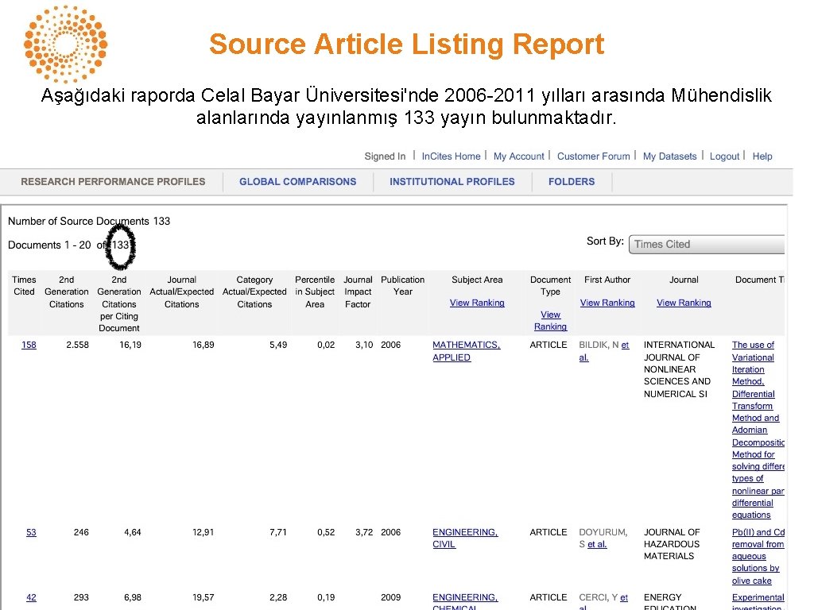Open the 53 times cited link
Screen dimensions: 814x610
(31, 532)
